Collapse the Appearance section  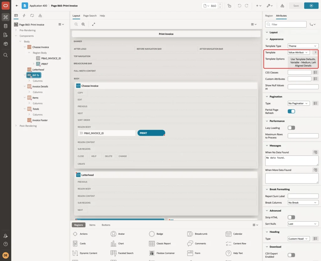pos(267,39)
